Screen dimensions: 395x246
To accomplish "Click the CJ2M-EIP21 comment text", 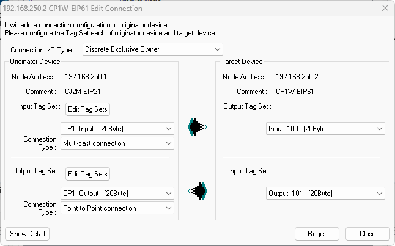I will pos(83,92).
